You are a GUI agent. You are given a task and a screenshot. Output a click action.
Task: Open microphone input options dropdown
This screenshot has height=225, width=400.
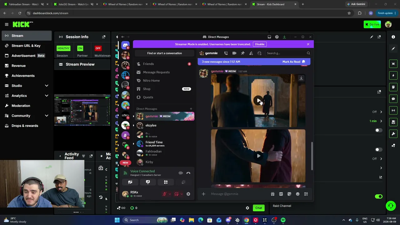point(170,194)
